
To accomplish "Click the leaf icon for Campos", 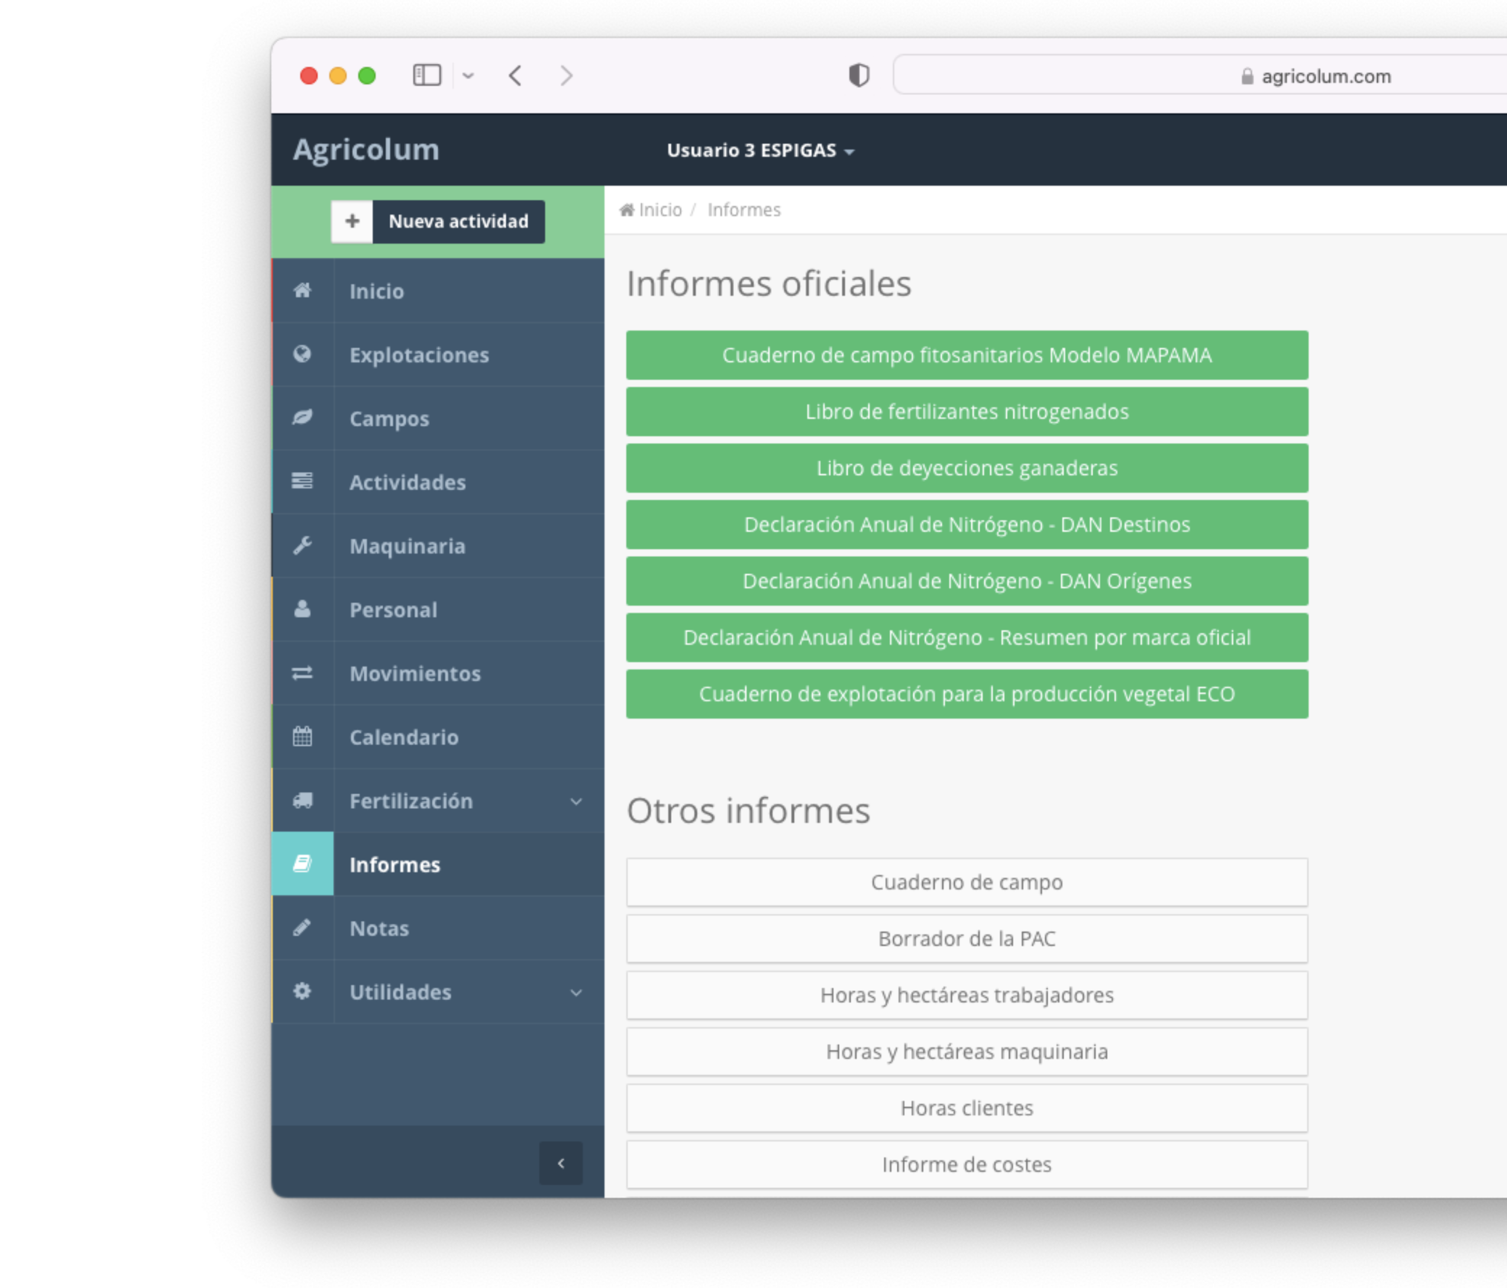I will tap(302, 417).
